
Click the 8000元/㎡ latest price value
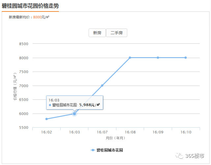[x=41, y=17]
